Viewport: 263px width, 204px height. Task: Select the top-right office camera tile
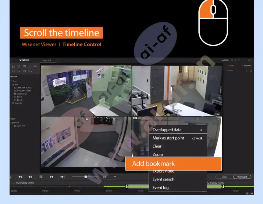click(177, 91)
